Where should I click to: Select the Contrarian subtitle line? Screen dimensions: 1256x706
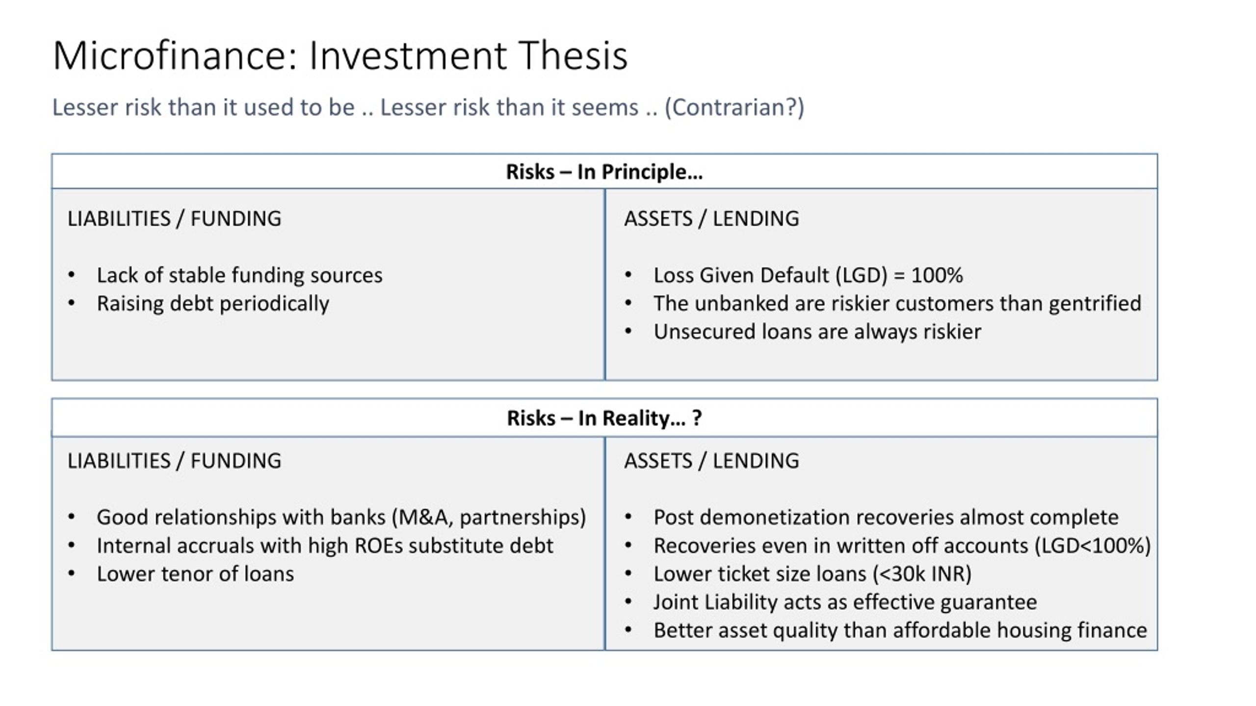point(428,107)
